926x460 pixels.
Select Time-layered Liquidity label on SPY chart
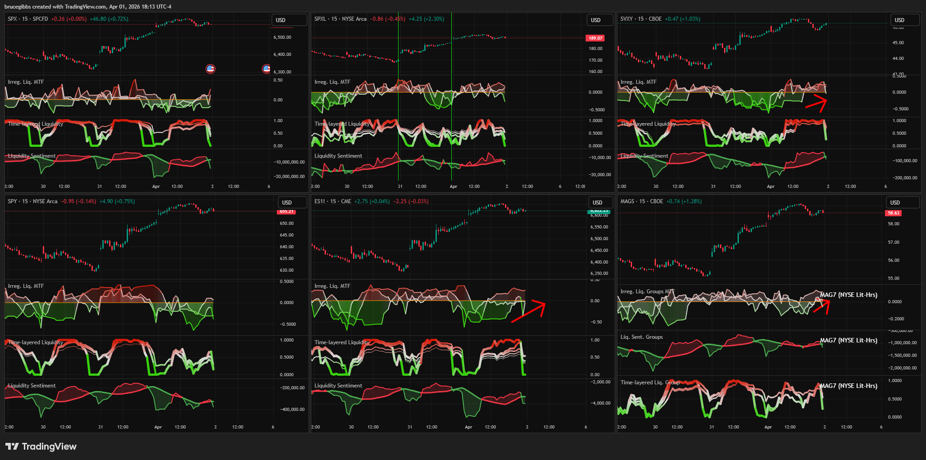pyautogui.click(x=36, y=342)
